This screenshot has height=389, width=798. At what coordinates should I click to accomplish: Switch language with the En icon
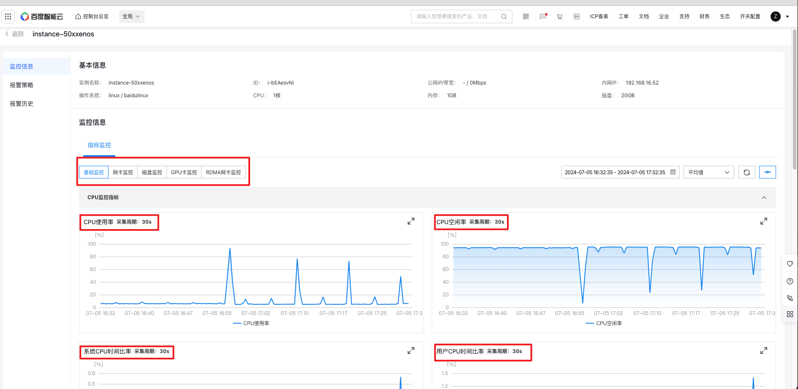tap(577, 16)
